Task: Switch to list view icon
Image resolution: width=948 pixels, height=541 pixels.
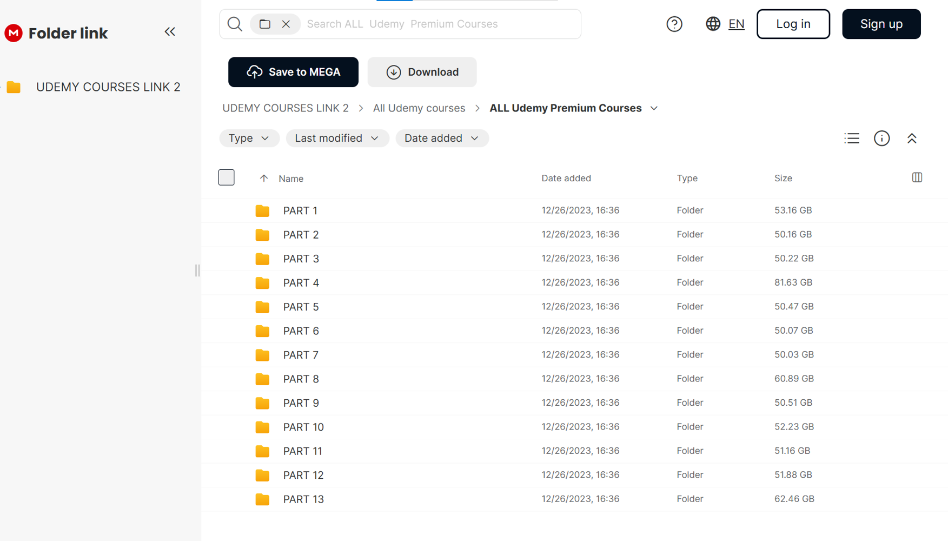Action: (x=851, y=138)
